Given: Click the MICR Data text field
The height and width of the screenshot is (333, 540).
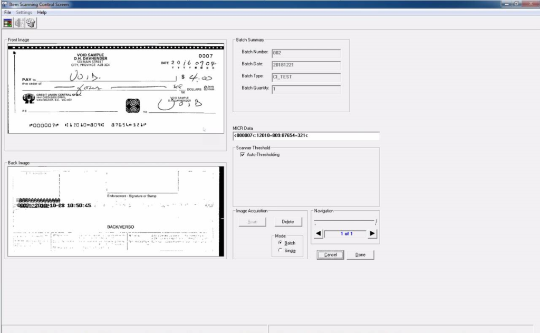Looking at the screenshot, I should click(306, 136).
